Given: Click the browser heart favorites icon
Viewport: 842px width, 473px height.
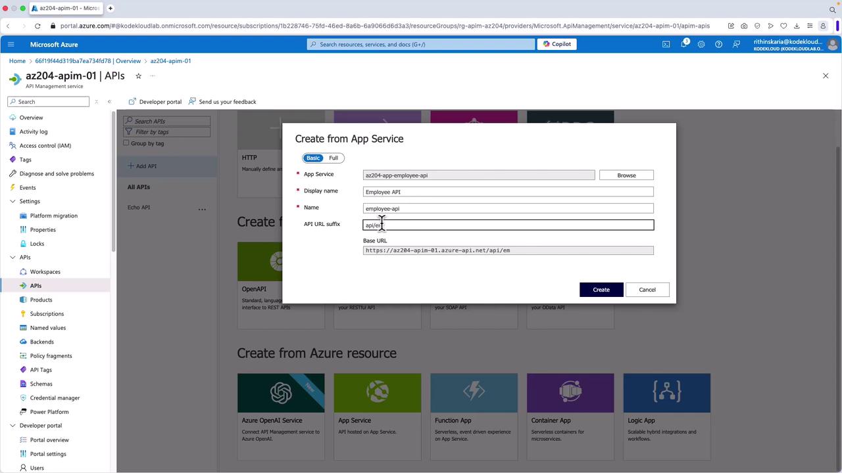Looking at the screenshot, I should click(x=783, y=26).
